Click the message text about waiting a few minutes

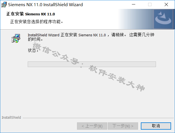click(x=91, y=37)
